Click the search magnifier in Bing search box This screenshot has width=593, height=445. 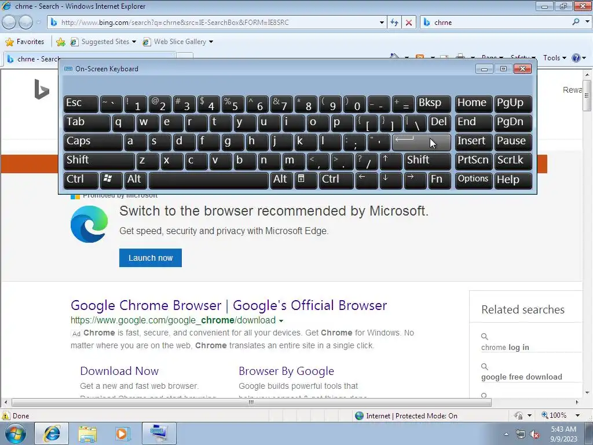point(576,22)
